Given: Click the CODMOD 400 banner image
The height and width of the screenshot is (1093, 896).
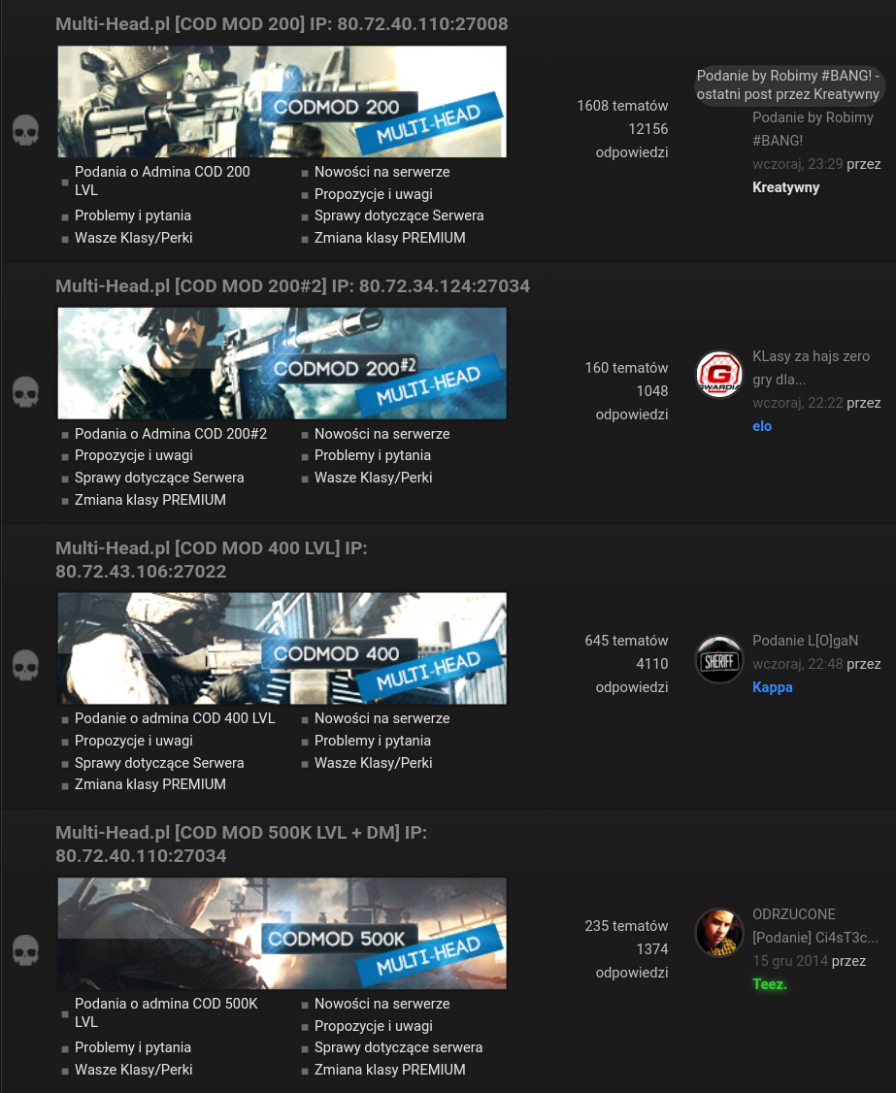Looking at the screenshot, I should coord(282,648).
